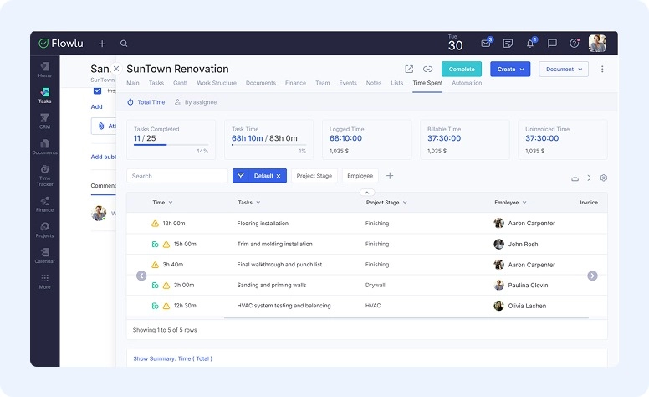Click the Flowlu logo

click(x=61, y=43)
